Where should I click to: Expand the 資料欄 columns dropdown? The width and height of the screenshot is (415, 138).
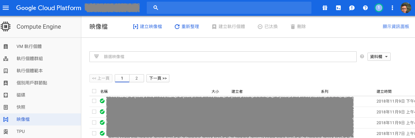pos(379,57)
